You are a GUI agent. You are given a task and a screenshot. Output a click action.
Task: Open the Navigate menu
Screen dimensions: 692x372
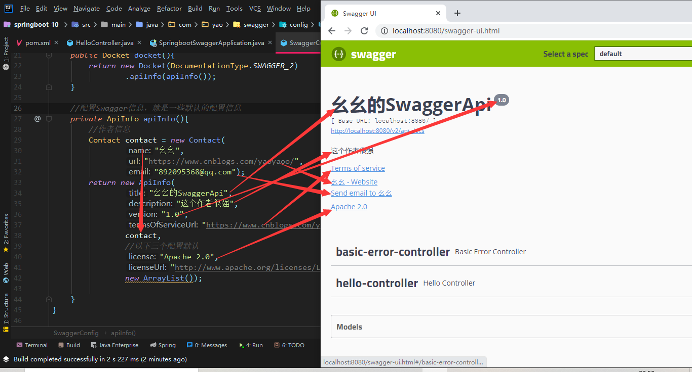(x=87, y=9)
